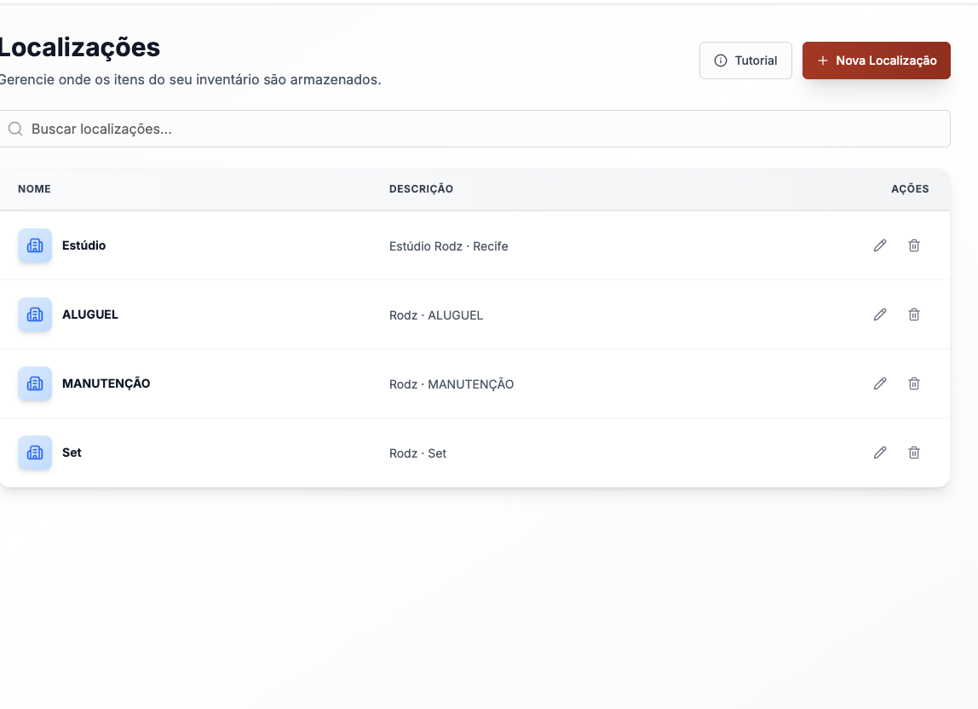Remove the ALUGUEL row using trash icon
Screen dimensions: 978x709
pos(914,314)
